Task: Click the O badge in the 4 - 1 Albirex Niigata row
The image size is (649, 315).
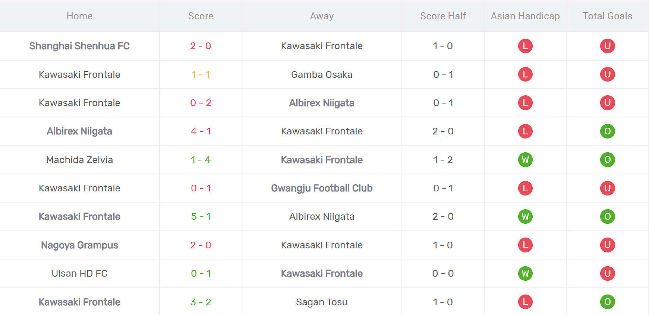Action: (x=607, y=131)
